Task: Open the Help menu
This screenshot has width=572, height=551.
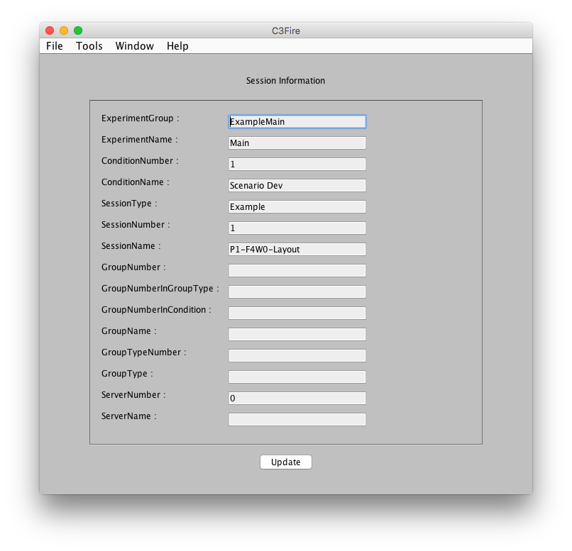Action: coord(177,46)
